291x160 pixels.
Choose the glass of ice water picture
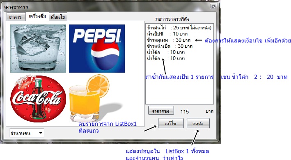pos(38,49)
